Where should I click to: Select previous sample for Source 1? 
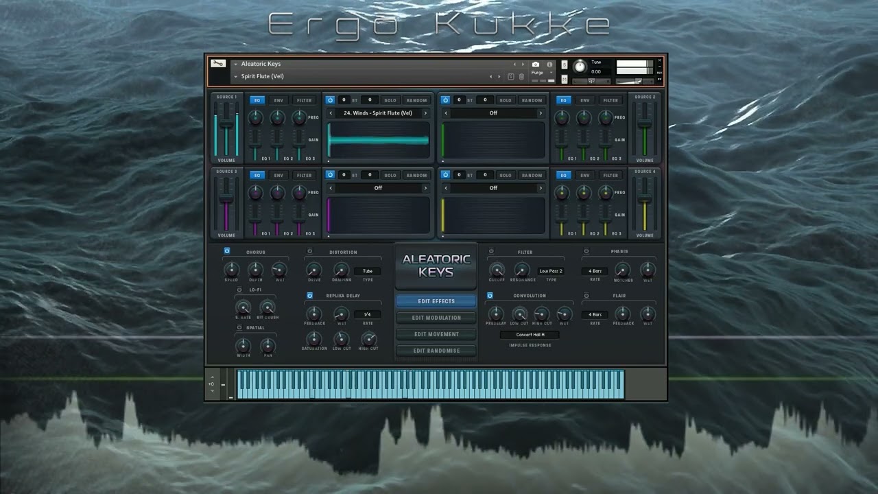(331, 113)
